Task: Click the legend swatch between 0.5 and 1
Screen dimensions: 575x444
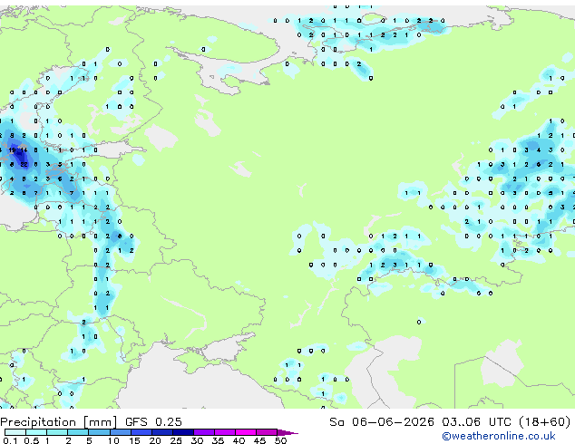Action: pos(36,432)
